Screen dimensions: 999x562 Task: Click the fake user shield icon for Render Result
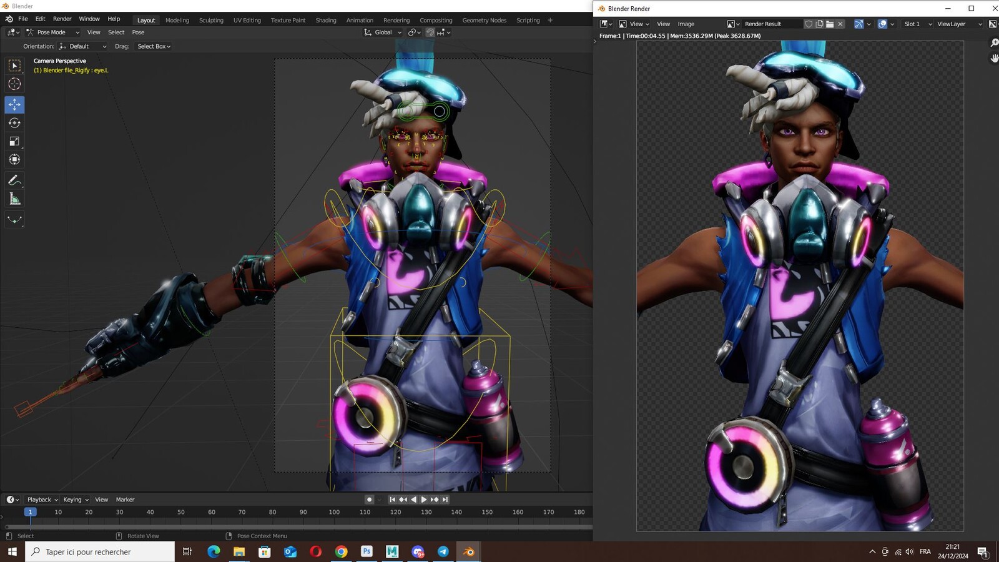click(809, 24)
